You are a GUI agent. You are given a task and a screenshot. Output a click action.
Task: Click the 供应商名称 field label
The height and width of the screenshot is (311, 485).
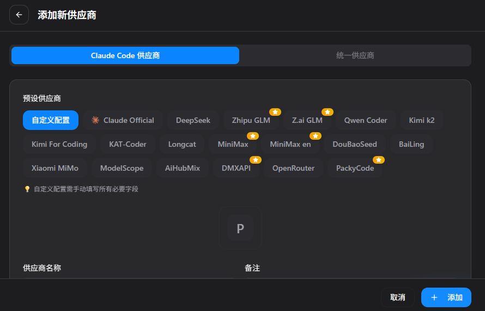(42, 268)
